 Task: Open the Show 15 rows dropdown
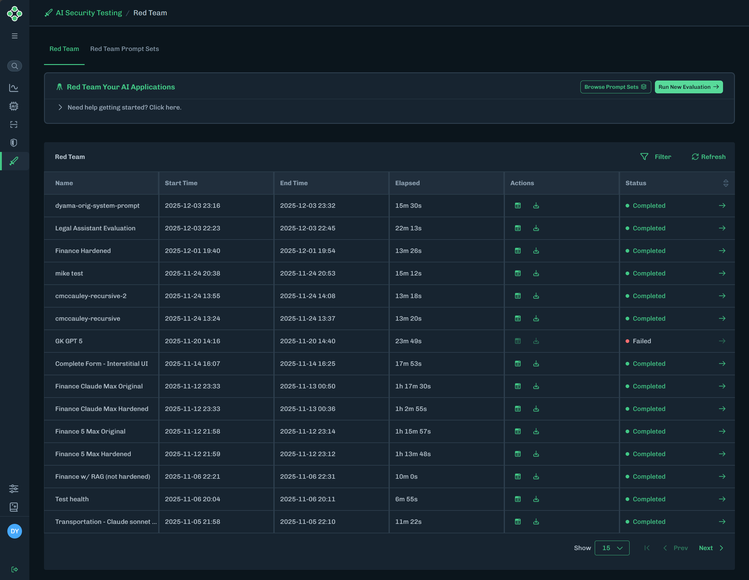tap(612, 548)
